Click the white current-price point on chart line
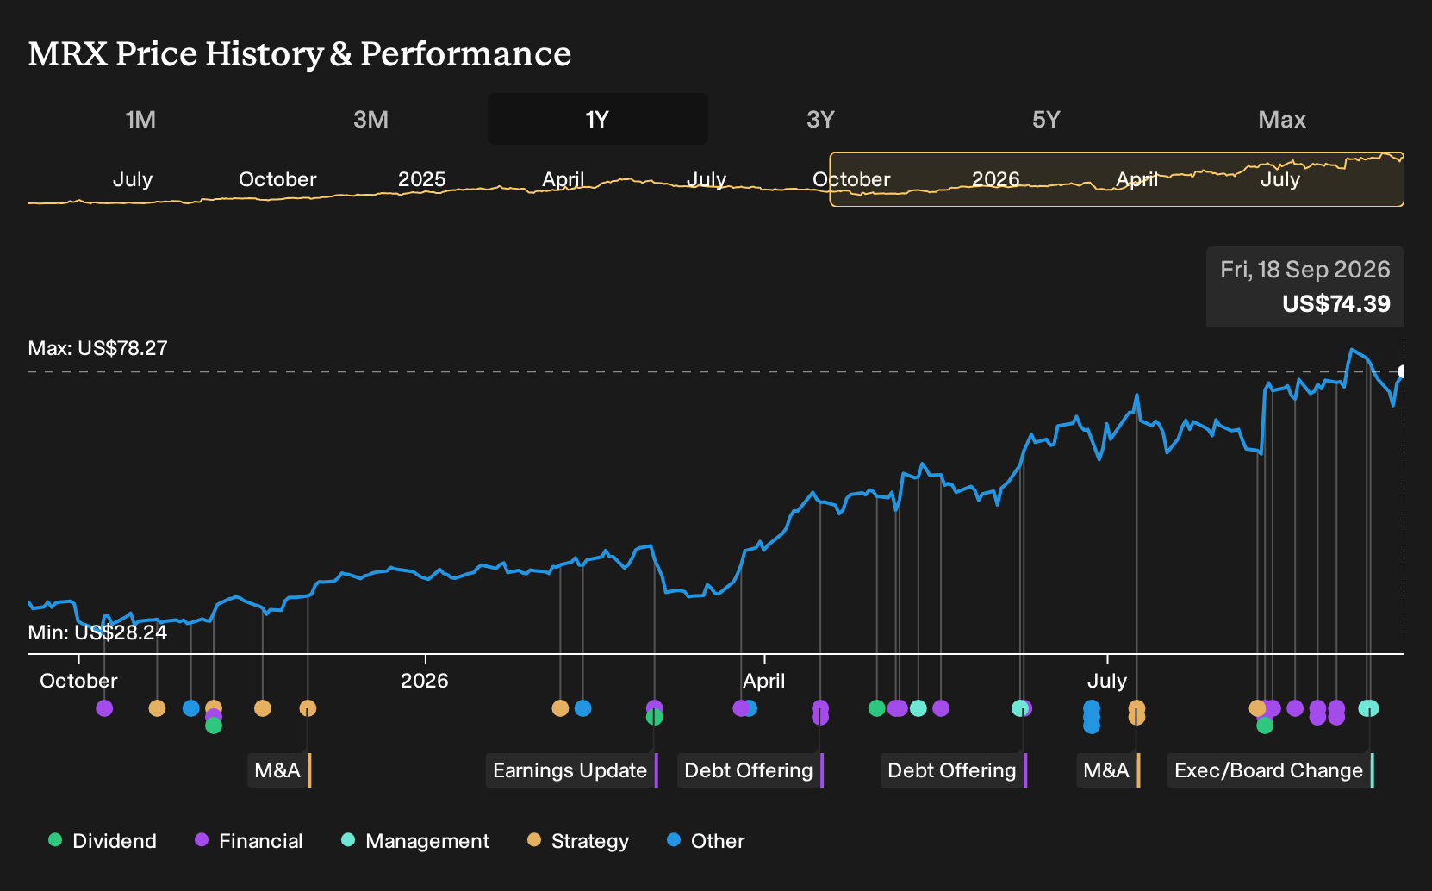 pos(1403,371)
